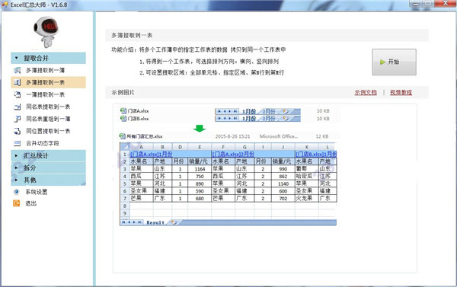Expand the 汇总统计 section
The image size is (457, 287).
pos(49,155)
